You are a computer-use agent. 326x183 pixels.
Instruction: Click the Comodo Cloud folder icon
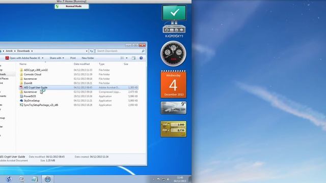[21, 74]
